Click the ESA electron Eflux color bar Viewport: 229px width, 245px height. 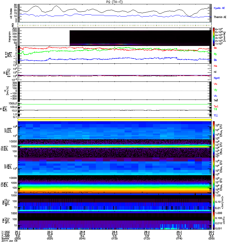click(214, 184)
